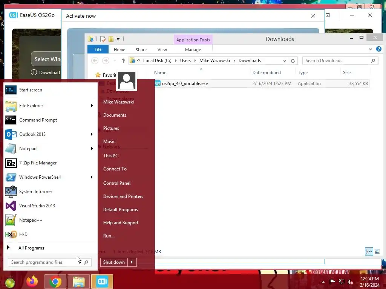Go up one folder level in Explorer
Screen dimensions: 386x289
(x=123, y=61)
